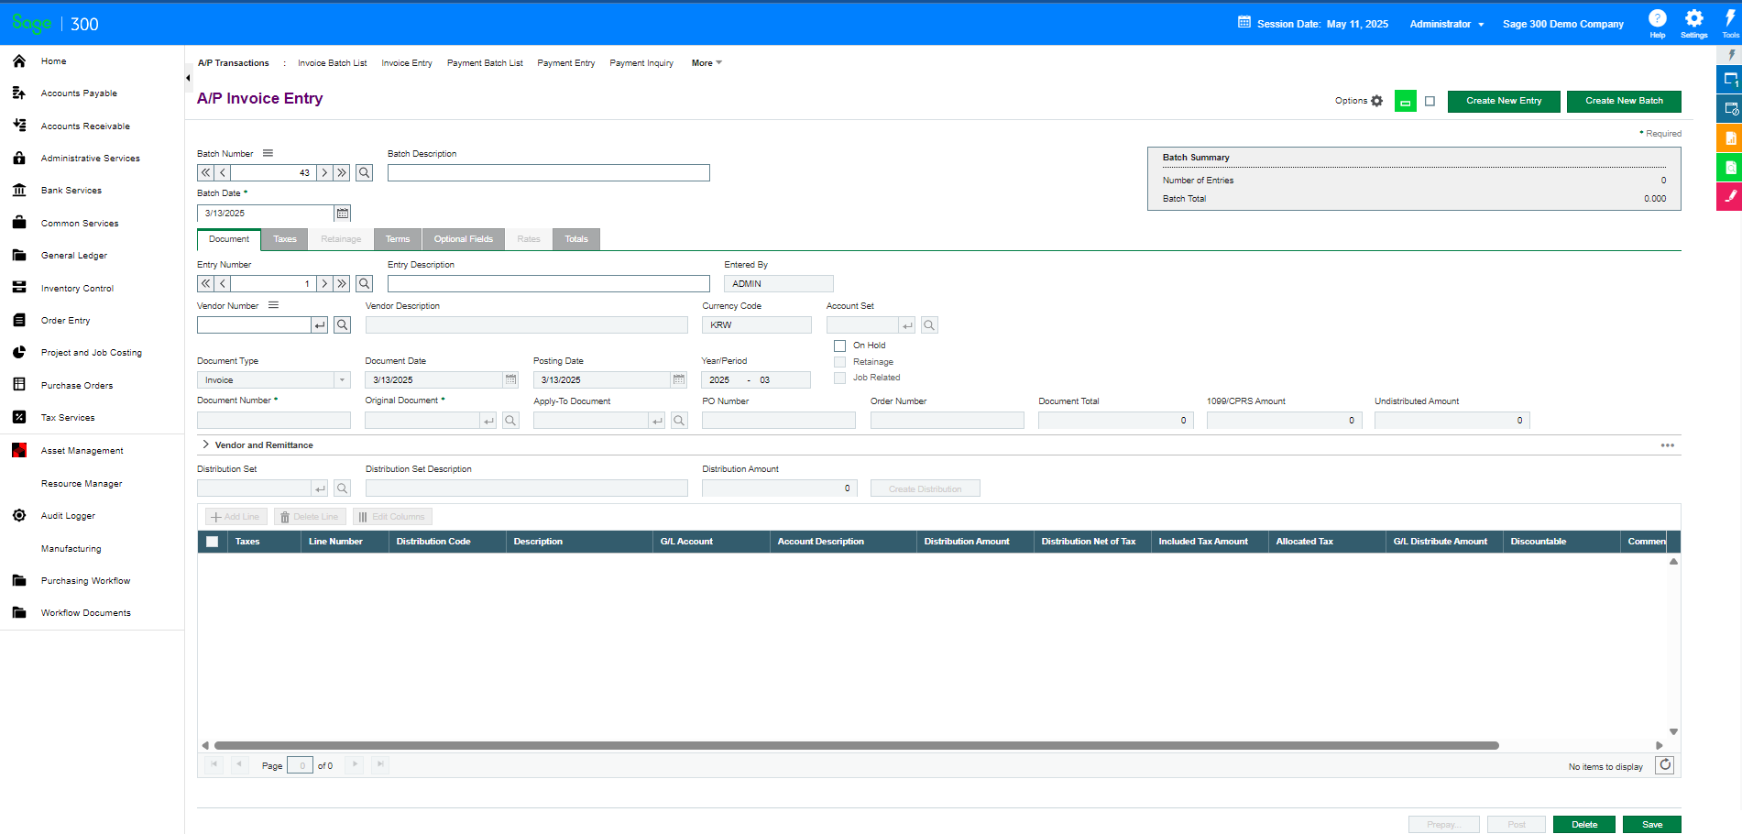Viewport: 1742px width, 834px height.
Task: Refresh the distribution grid
Action: click(x=1665, y=764)
